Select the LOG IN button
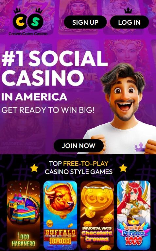Image resolution: width=156 pixels, height=251 pixels. pyautogui.click(x=130, y=22)
